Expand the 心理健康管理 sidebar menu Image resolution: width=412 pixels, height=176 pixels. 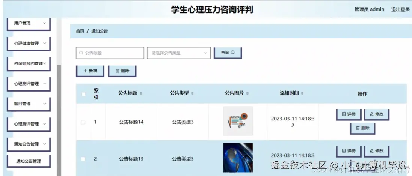point(29,44)
